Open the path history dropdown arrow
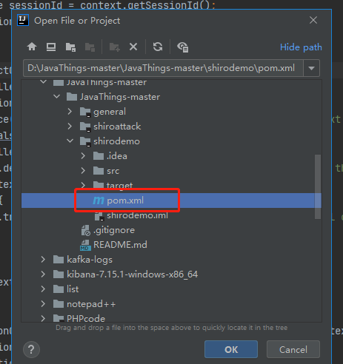 tap(311, 68)
